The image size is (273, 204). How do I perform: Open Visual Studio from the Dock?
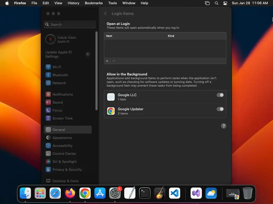tap(196, 193)
